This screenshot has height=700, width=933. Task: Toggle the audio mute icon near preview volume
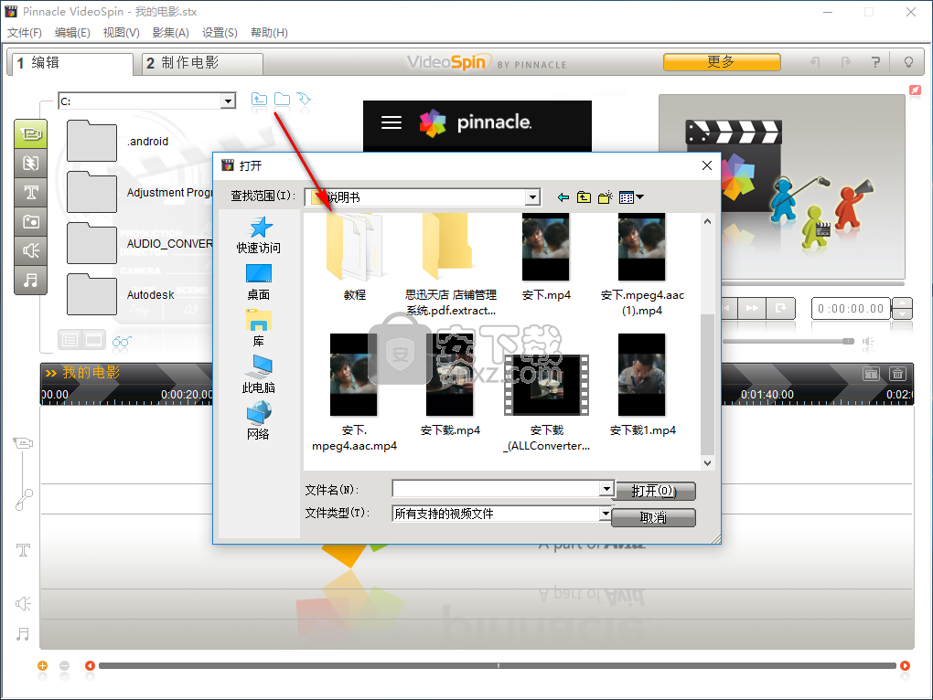(869, 342)
